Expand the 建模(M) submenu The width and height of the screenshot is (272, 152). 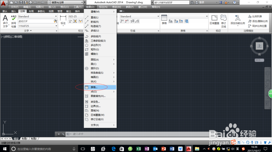pyautogui.click(x=100, y=12)
